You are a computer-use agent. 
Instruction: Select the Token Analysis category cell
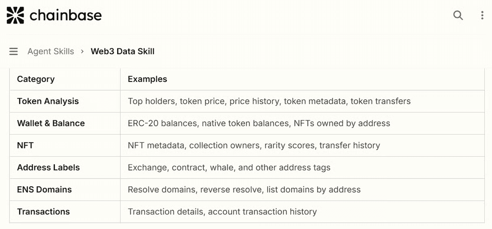coord(48,101)
